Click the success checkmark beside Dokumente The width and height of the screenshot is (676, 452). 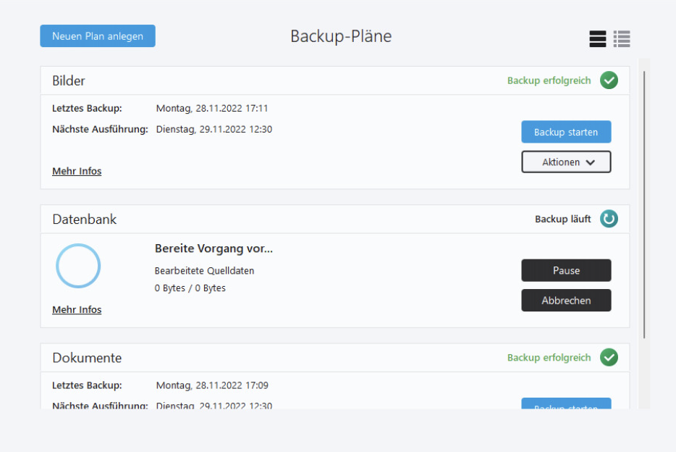(x=609, y=358)
